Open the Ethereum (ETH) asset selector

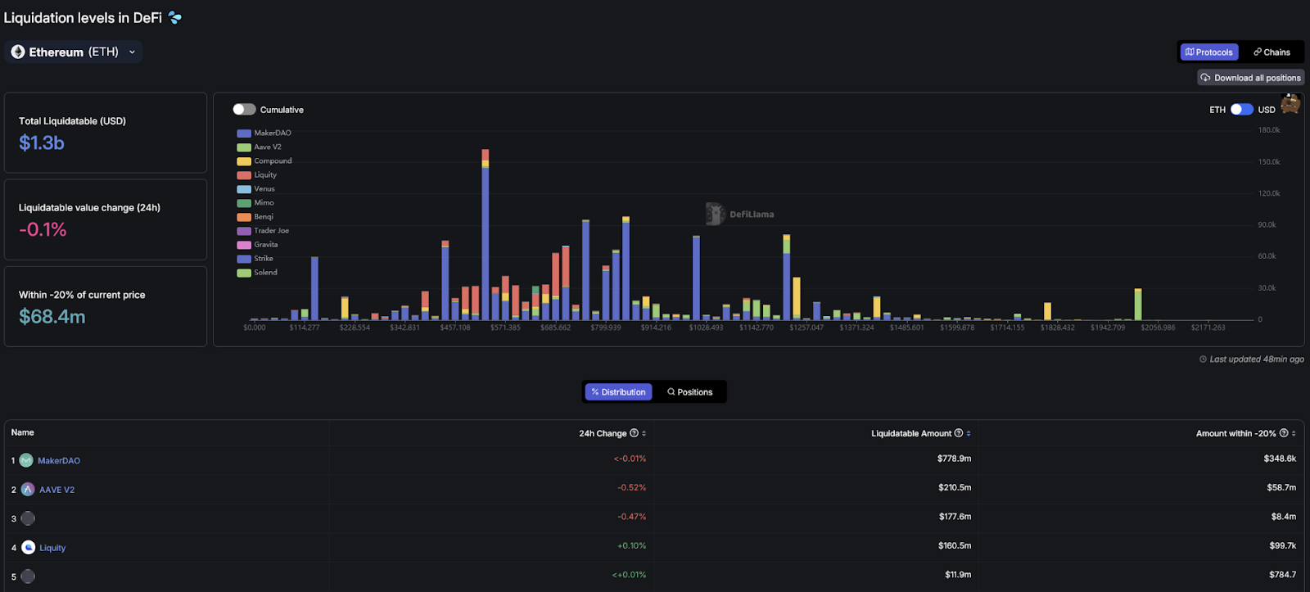pos(74,52)
